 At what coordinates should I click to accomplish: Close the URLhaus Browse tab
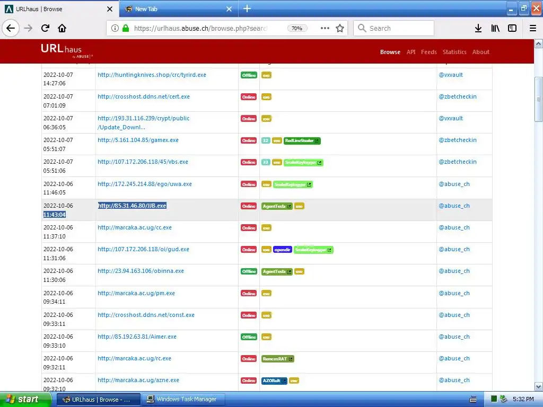(110, 9)
